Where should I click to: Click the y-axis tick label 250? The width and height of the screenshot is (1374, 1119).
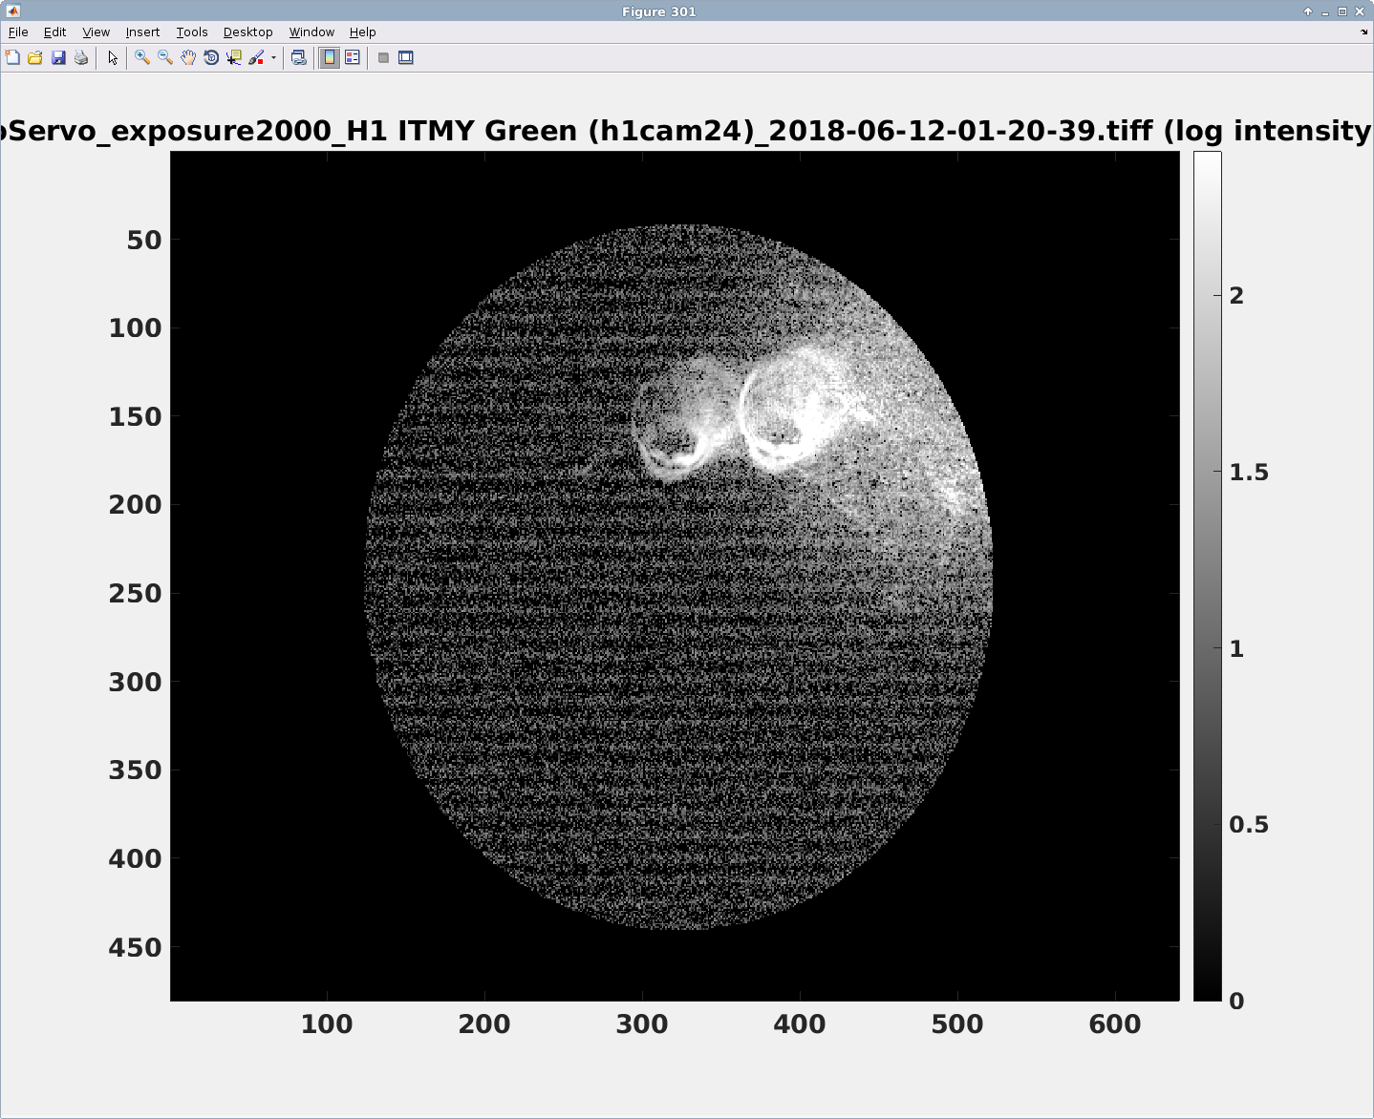pos(136,594)
